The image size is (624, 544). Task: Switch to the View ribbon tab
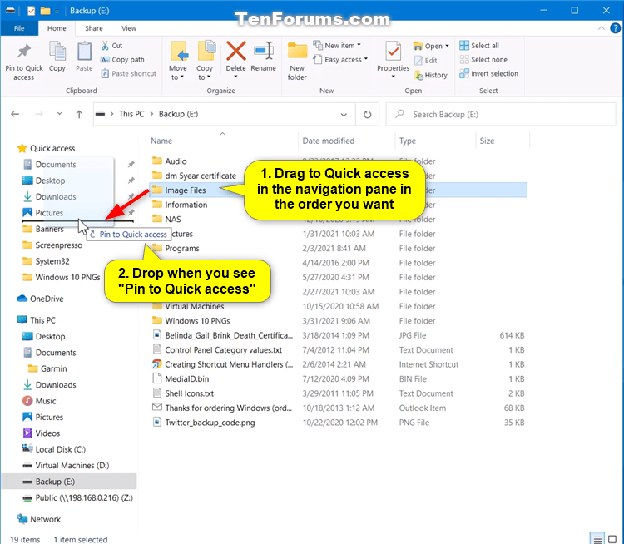coord(129,28)
